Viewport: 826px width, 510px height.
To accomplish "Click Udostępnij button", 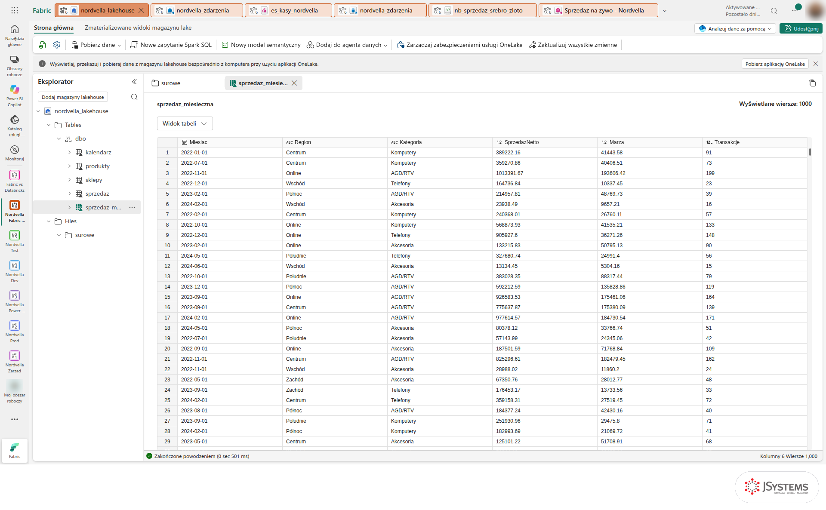I will point(801,28).
